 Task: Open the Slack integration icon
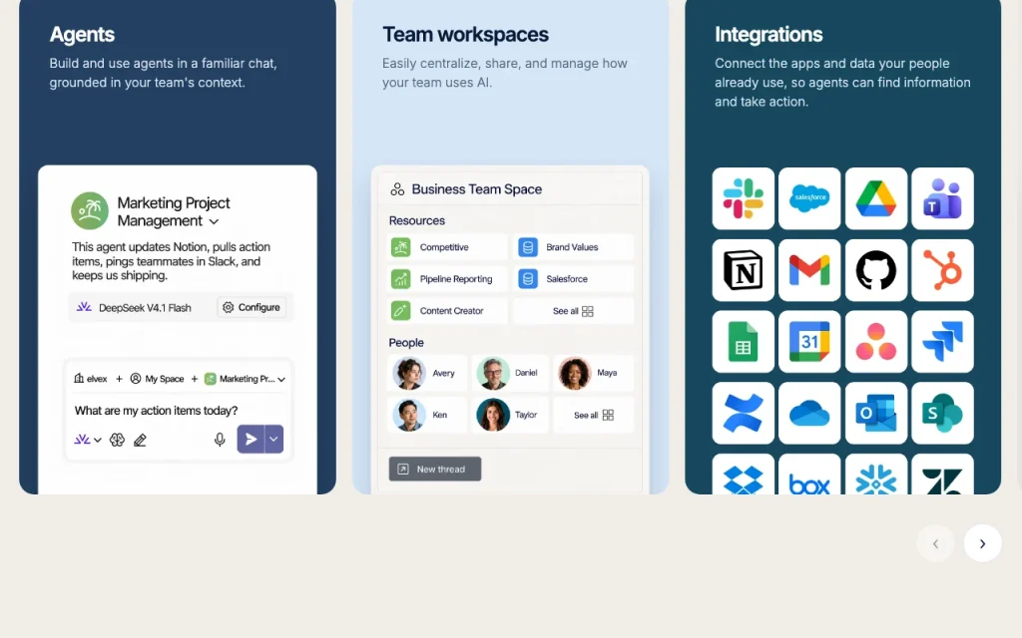tap(743, 198)
